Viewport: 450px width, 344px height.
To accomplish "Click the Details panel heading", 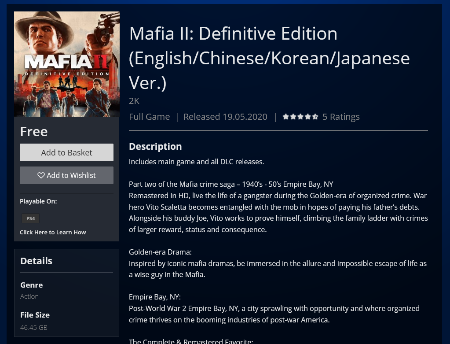I will [x=36, y=261].
